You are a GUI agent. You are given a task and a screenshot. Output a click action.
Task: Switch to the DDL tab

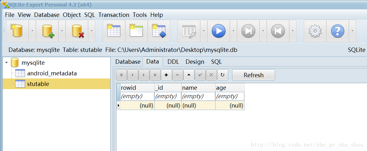pyautogui.click(x=173, y=62)
